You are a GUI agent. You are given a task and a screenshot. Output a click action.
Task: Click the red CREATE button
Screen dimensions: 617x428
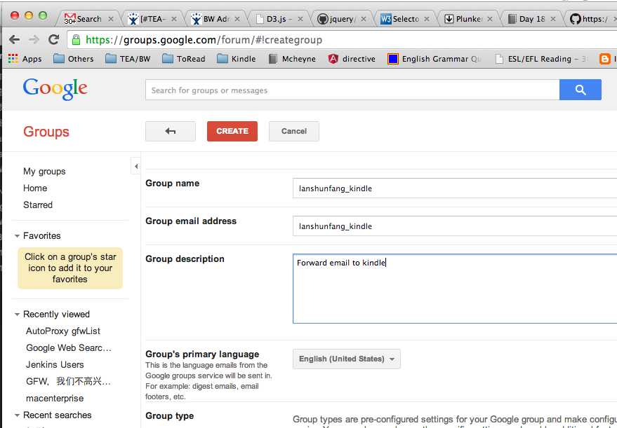(x=232, y=131)
